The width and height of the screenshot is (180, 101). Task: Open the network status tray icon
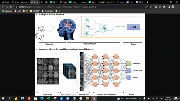point(153,98)
